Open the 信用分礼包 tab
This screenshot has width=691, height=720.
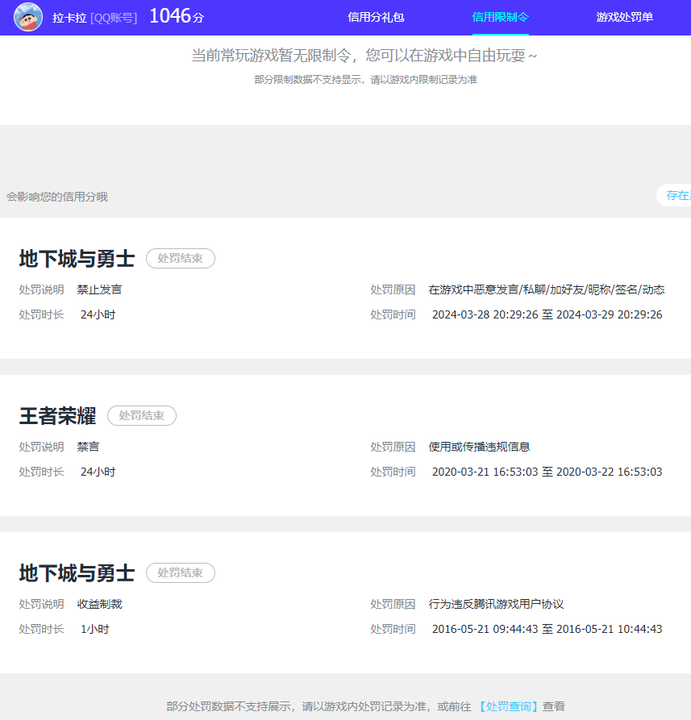[376, 18]
